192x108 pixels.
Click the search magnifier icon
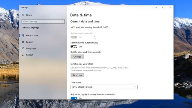pos(62,21)
